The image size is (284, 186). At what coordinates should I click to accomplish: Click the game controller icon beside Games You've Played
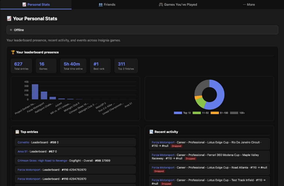161,4
